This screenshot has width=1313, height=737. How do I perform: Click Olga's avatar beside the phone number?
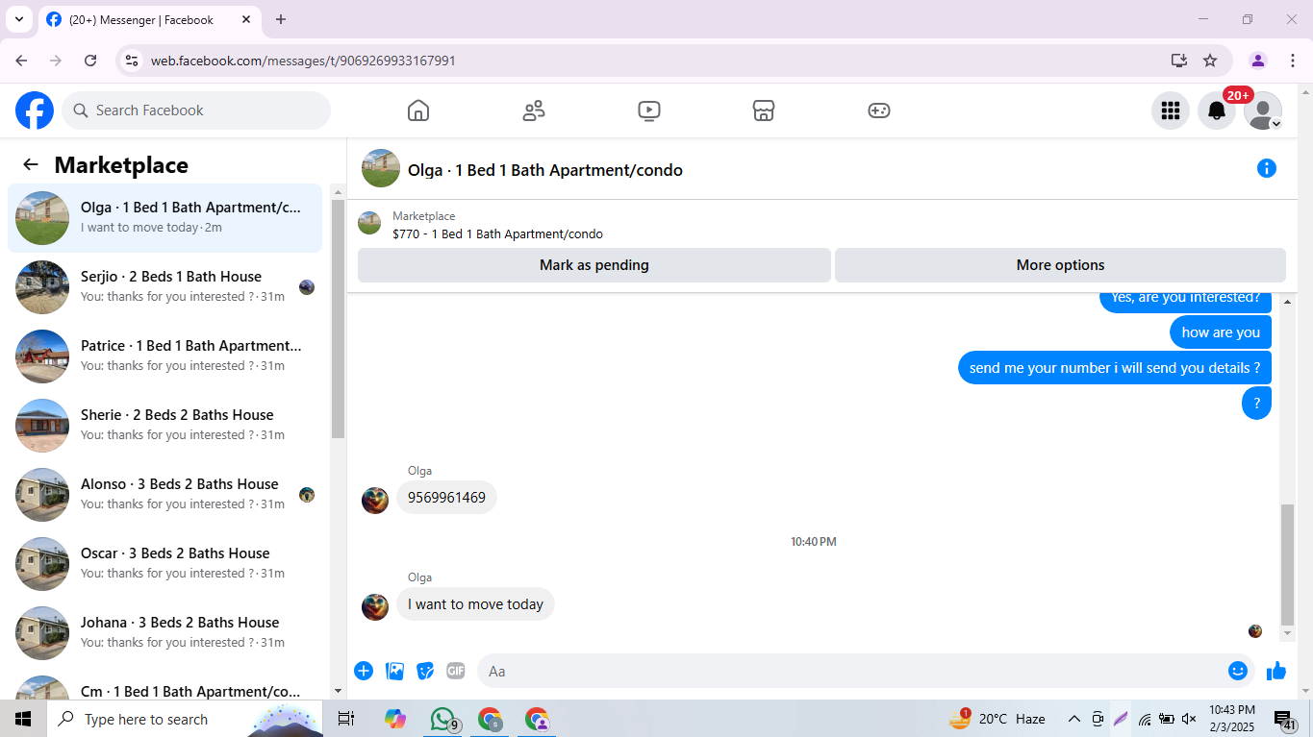click(375, 501)
